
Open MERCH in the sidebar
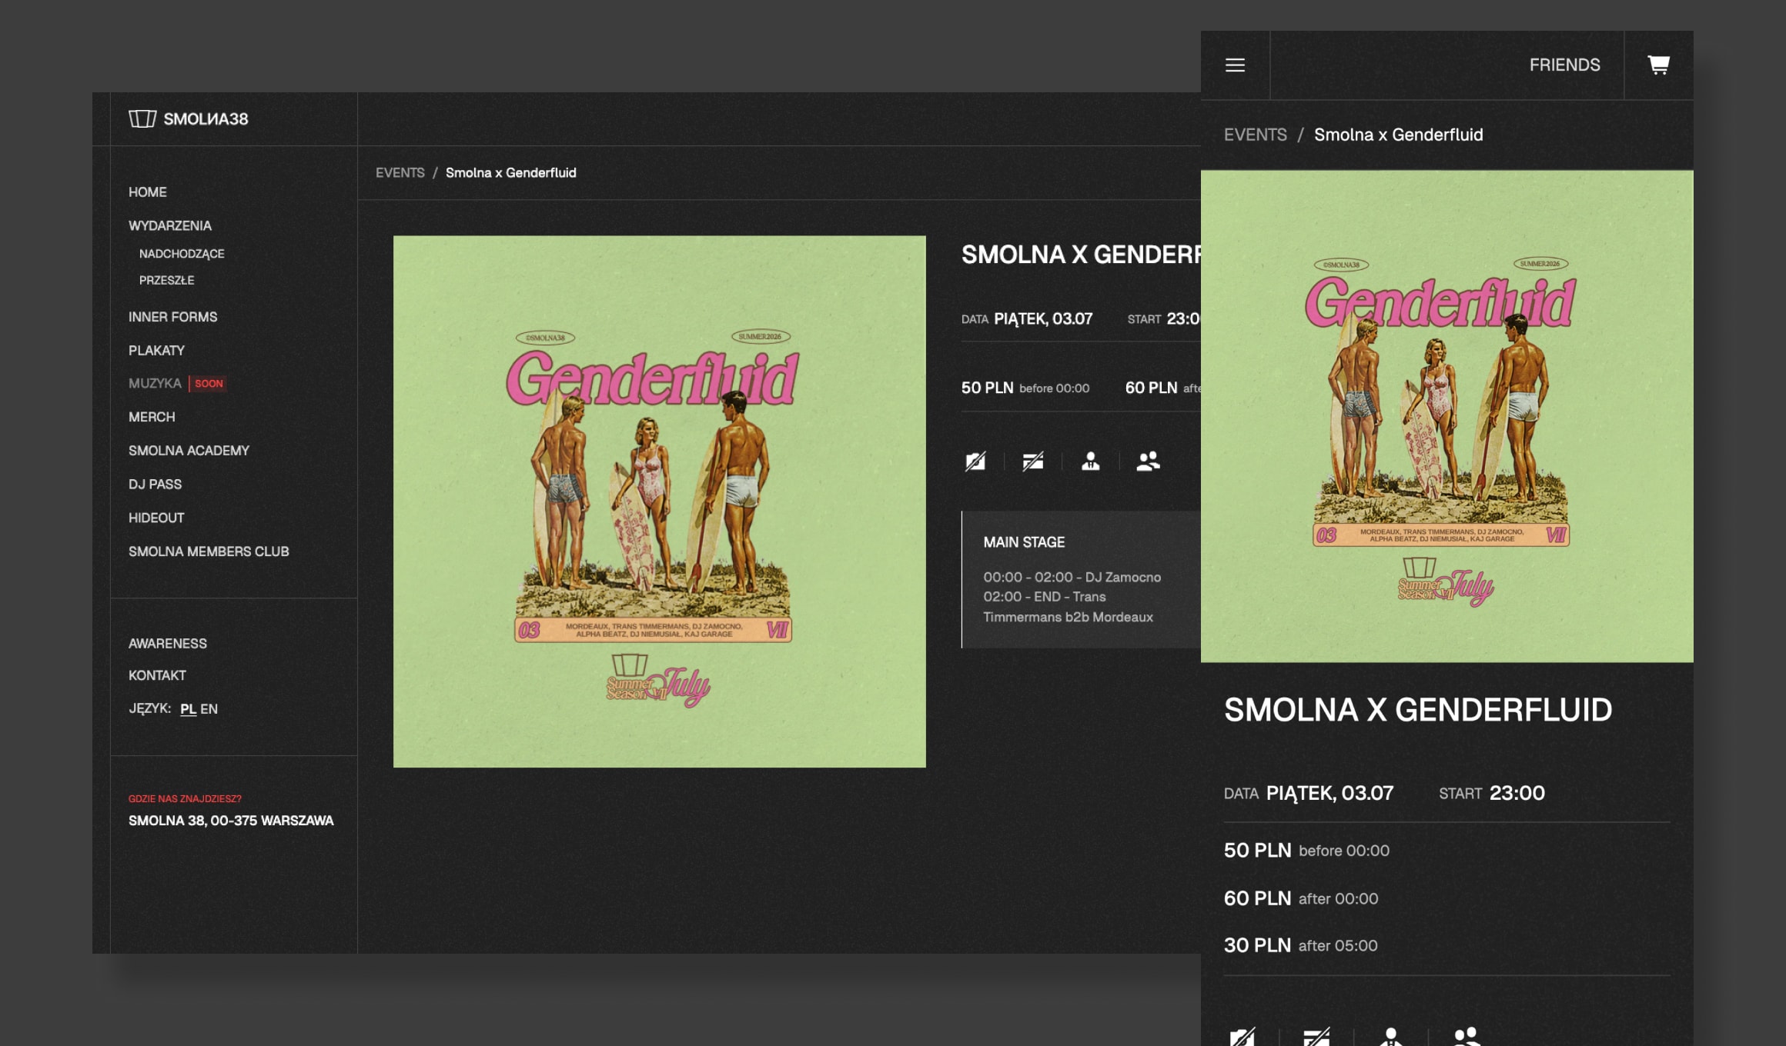coord(152,417)
